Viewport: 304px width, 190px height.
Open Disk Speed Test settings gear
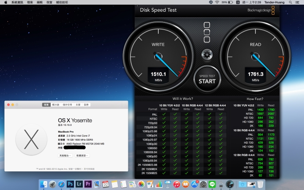point(207,55)
